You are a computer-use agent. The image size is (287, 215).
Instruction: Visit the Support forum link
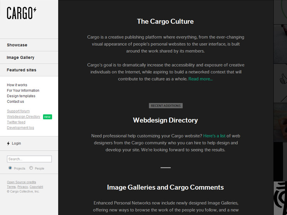(x=18, y=111)
